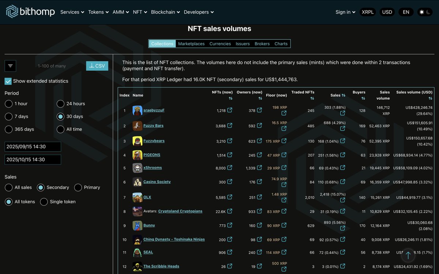Expand the Developers menu
This screenshot has height=274, width=439.
click(x=199, y=12)
